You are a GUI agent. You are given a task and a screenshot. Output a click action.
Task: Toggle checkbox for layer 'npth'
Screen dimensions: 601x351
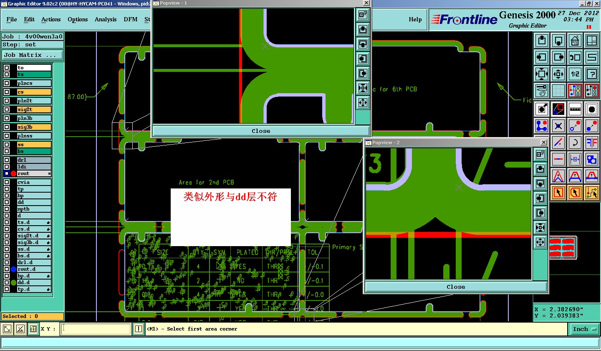(7, 209)
